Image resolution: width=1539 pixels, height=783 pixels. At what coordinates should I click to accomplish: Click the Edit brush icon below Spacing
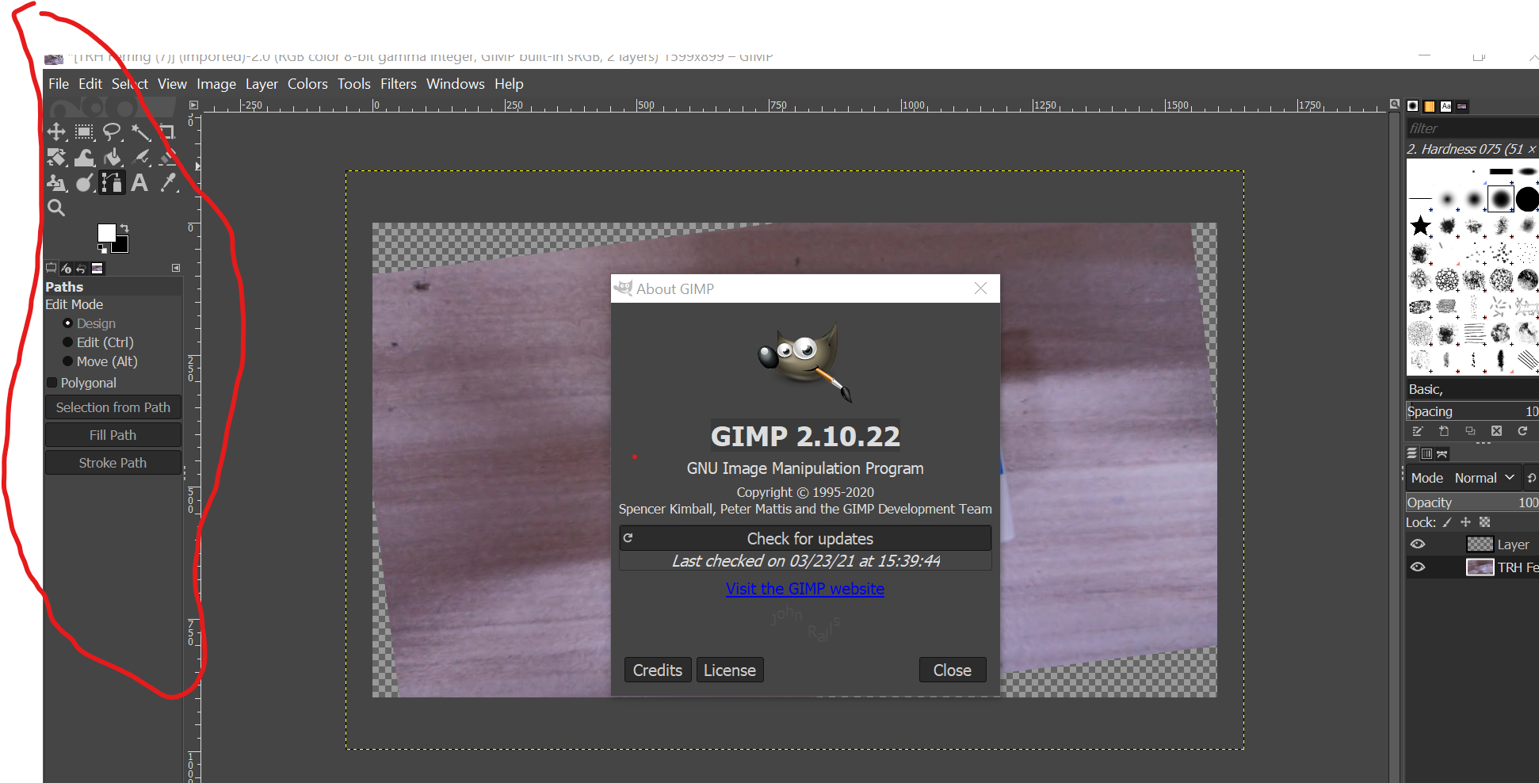(x=1418, y=431)
